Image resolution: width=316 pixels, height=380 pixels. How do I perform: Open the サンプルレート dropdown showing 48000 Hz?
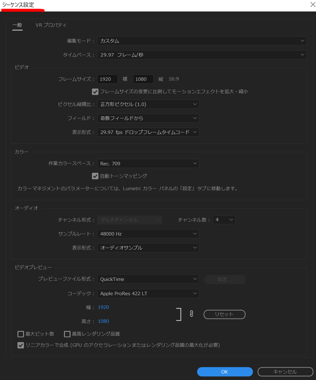point(148,234)
